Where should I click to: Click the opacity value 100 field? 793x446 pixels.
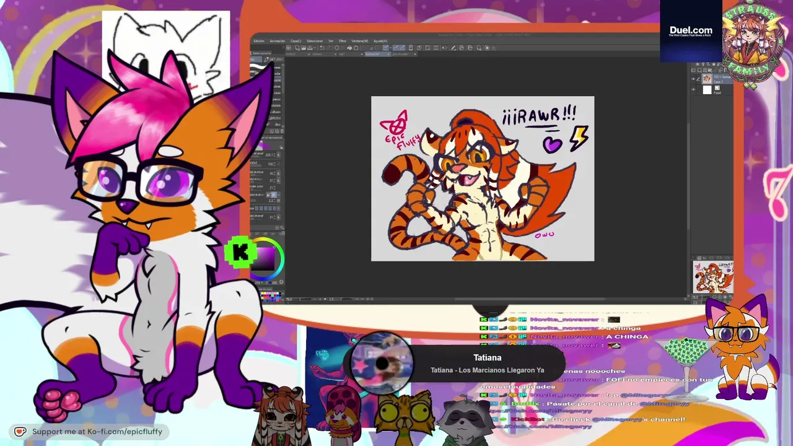271,164
